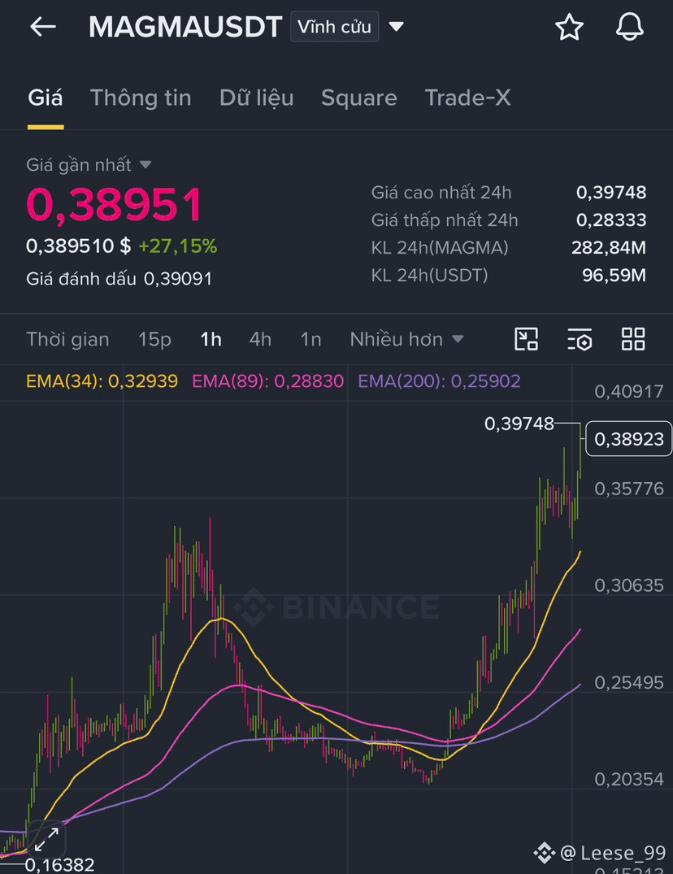673x874 pixels.
Task: Tap the @ Leese_99 author tag
Action: [x=612, y=853]
